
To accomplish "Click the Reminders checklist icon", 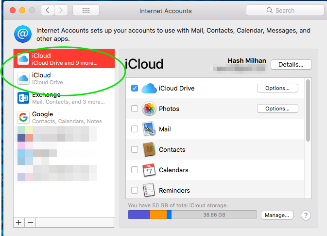I will 149,190.
